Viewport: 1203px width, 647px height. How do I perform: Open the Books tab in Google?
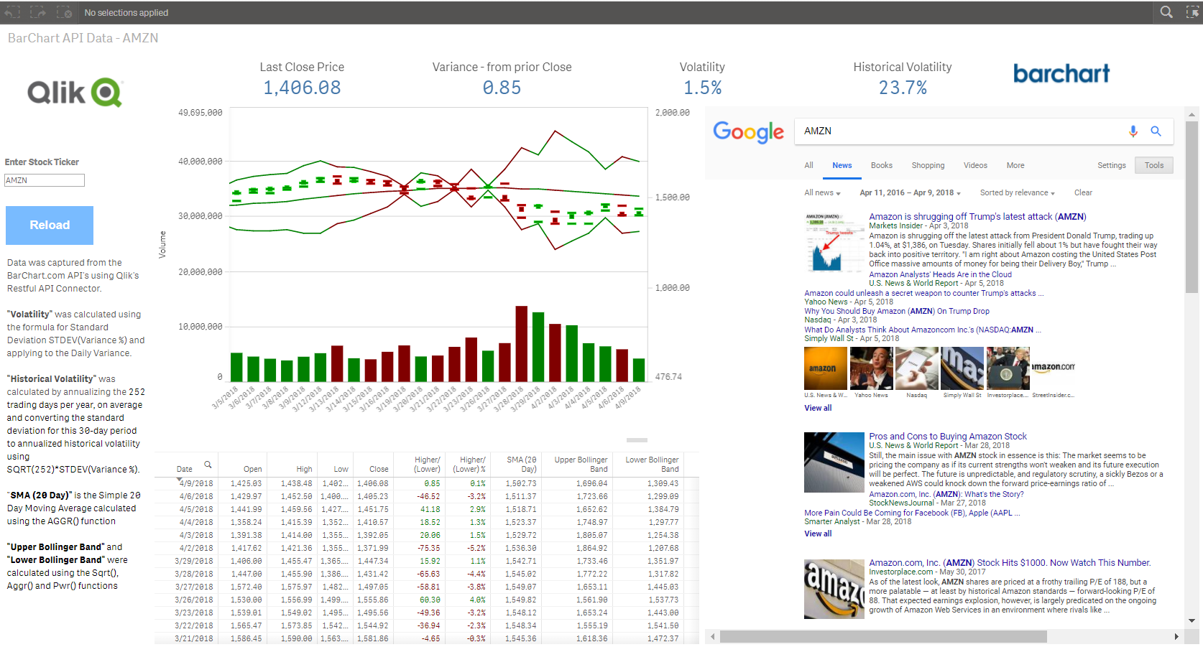[882, 165]
